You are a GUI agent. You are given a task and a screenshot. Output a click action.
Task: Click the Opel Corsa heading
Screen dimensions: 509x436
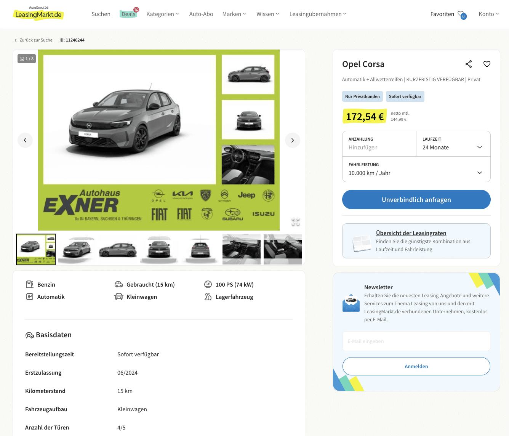(363, 64)
